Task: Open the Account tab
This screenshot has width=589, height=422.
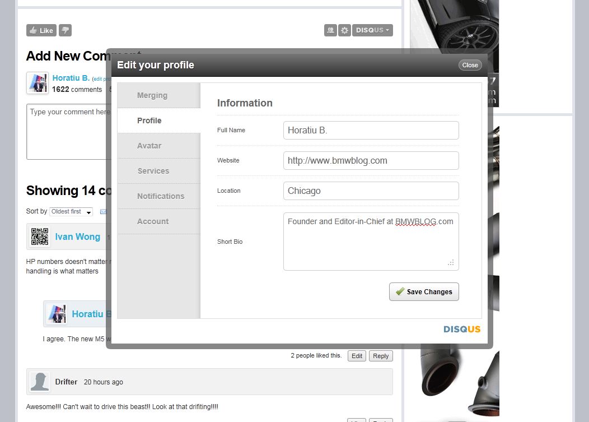Action: [x=153, y=221]
